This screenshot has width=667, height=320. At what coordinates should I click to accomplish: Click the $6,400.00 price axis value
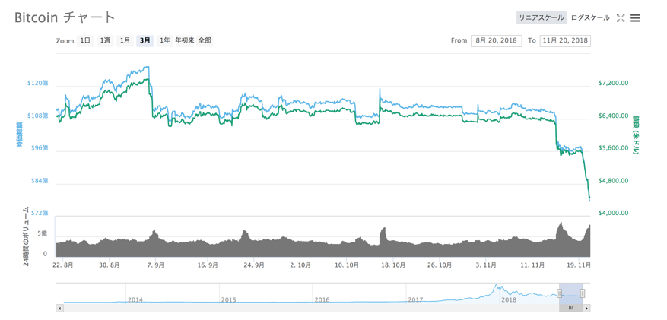click(x=613, y=116)
